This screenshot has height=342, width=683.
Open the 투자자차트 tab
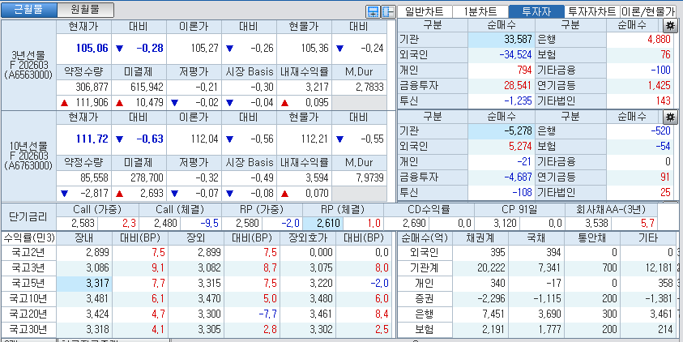(592, 12)
